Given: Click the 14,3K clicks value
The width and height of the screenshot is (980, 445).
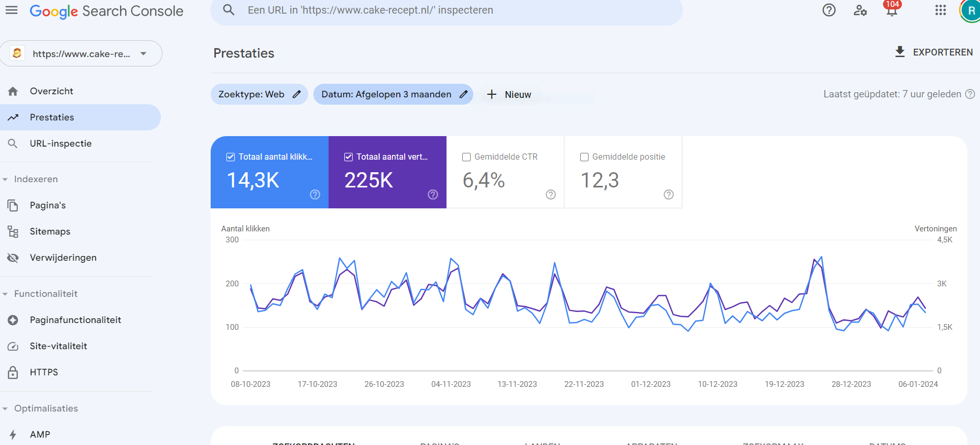Looking at the screenshot, I should (x=253, y=180).
